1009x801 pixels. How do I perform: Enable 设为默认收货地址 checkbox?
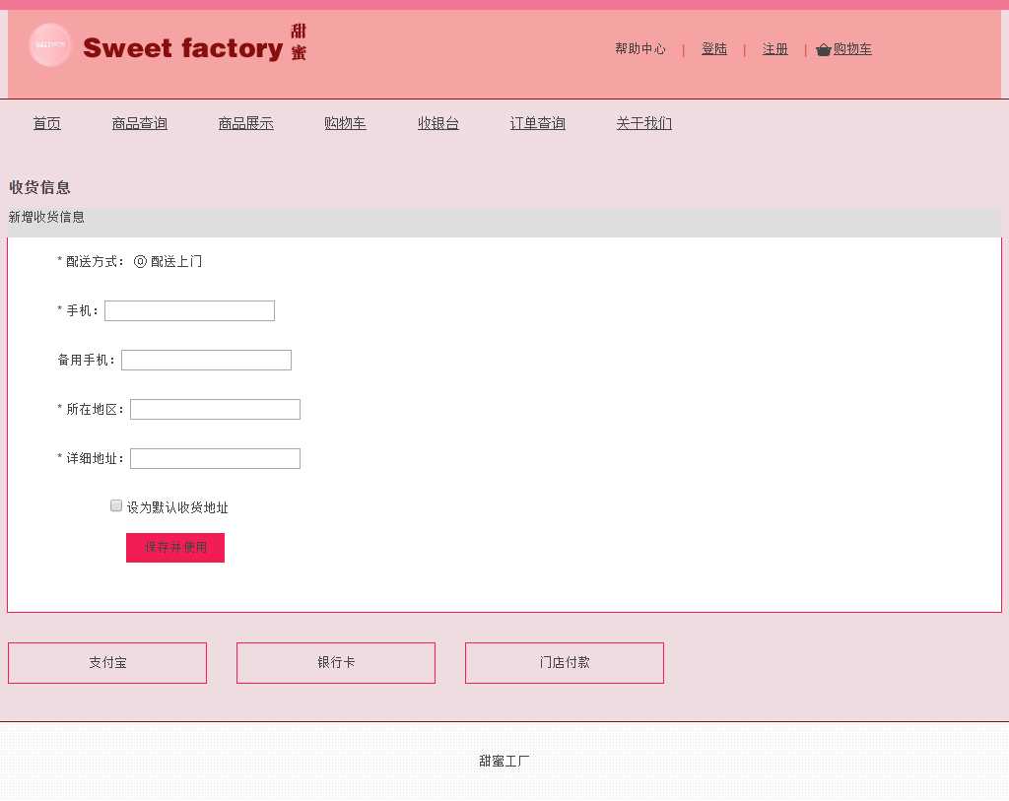click(116, 506)
